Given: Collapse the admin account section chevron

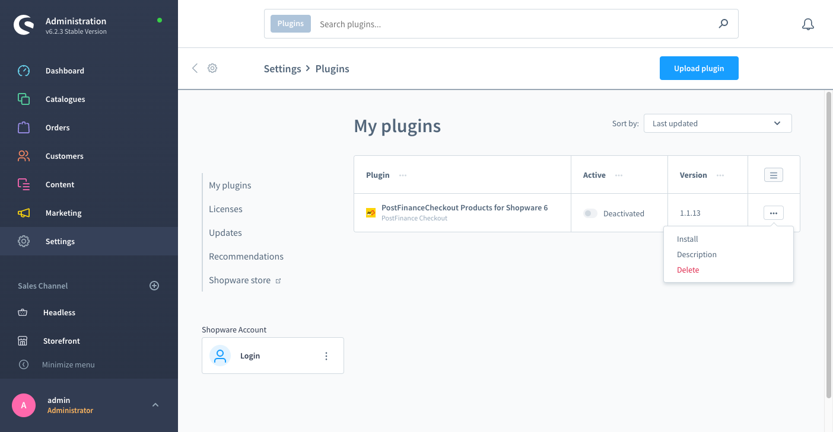Looking at the screenshot, I should coord(155,405).
